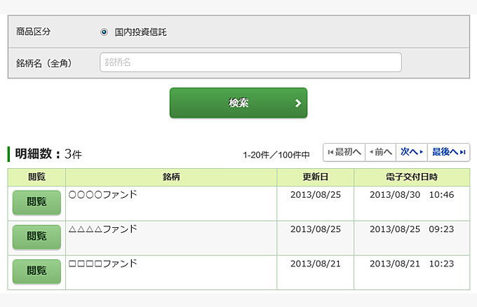
Task: Click the 2013/08/25 09:23 delivery time
Action: pos(412,229)
